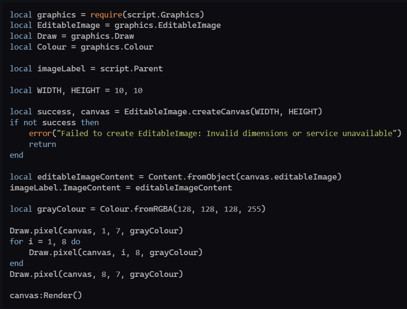Click 'canvas:Render()' on the last line
The width and height of the screenshot is (407, 309).
pyautogui.click(x=46, y=296)
